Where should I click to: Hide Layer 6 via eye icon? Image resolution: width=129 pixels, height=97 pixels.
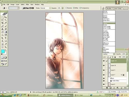pyautogui.click(x=104, y=84)
